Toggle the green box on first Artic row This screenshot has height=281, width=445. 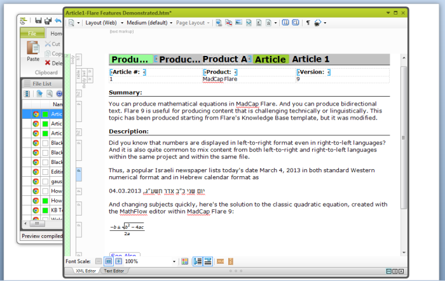click(x=45, y=114)
